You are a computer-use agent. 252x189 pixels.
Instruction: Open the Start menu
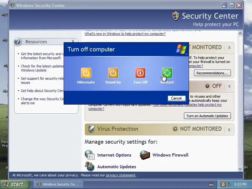(x=15, y=184)
